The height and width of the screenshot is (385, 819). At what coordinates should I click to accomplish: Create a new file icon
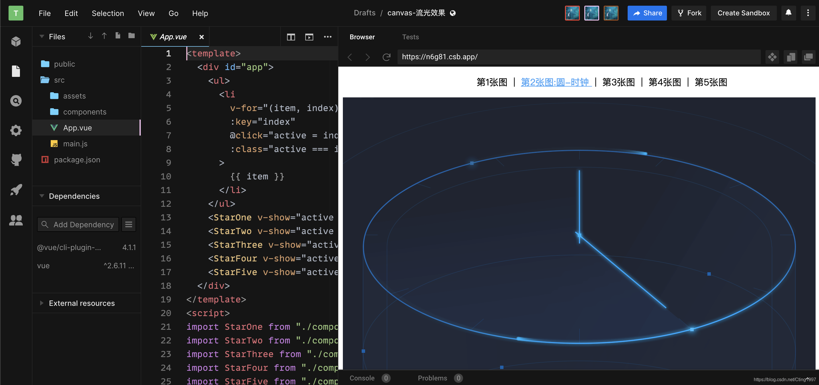pos(118,36)
